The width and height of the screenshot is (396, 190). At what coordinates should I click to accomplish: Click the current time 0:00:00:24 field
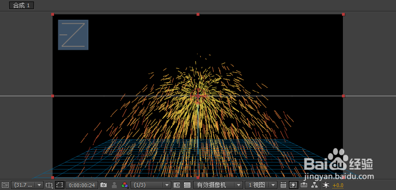point(82,185)
